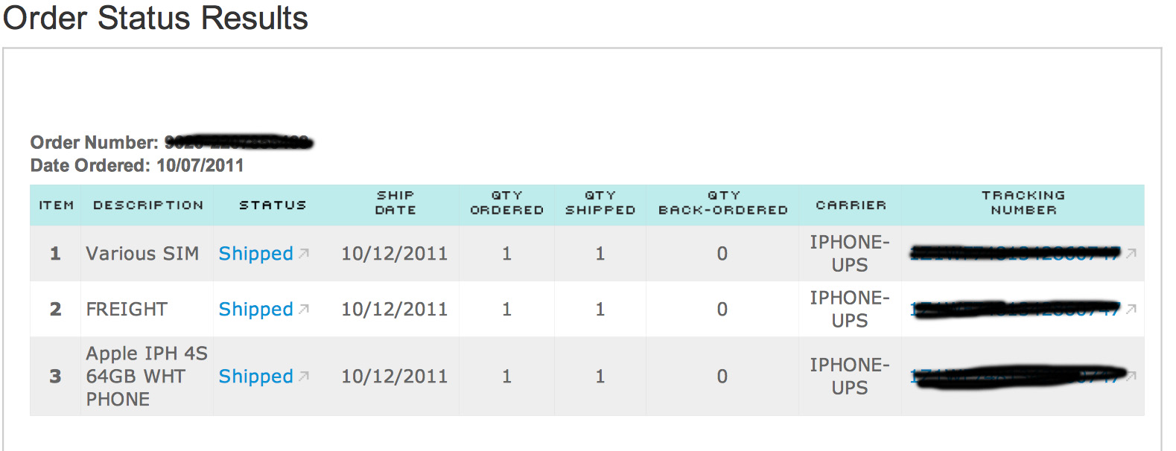Image resolution: width=1176 pixels, height=451 pixels.
Task: Click the Status column header
Action: coord(273,205)
